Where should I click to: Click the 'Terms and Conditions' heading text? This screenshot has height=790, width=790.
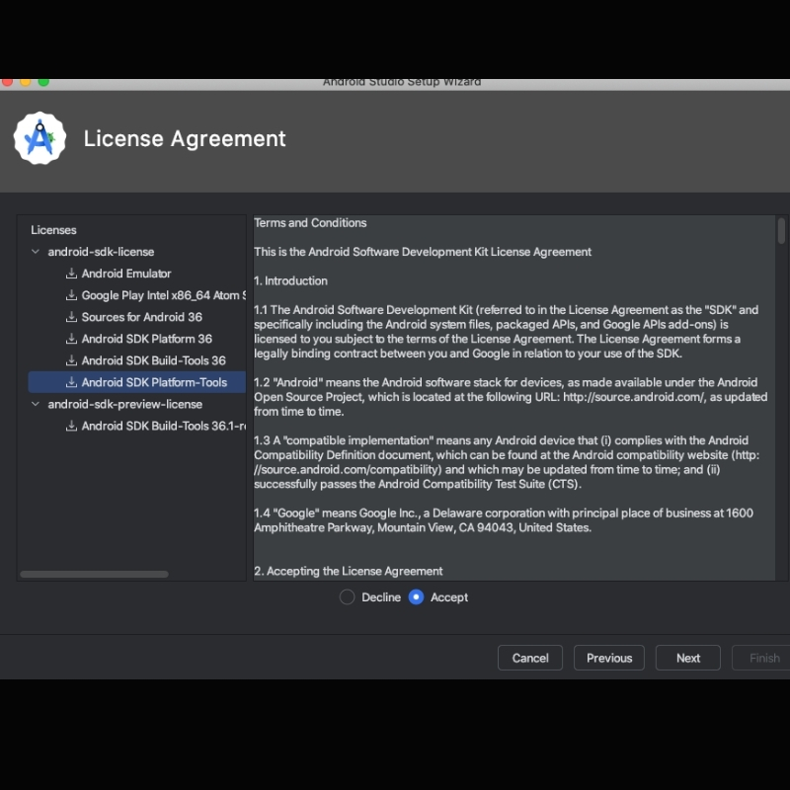(310, 223)
